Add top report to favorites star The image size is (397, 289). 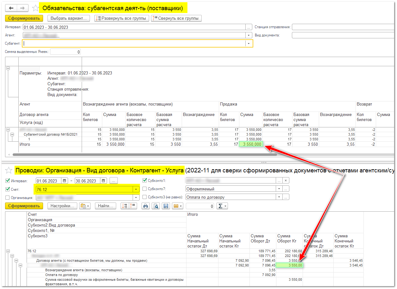[36, 8]
